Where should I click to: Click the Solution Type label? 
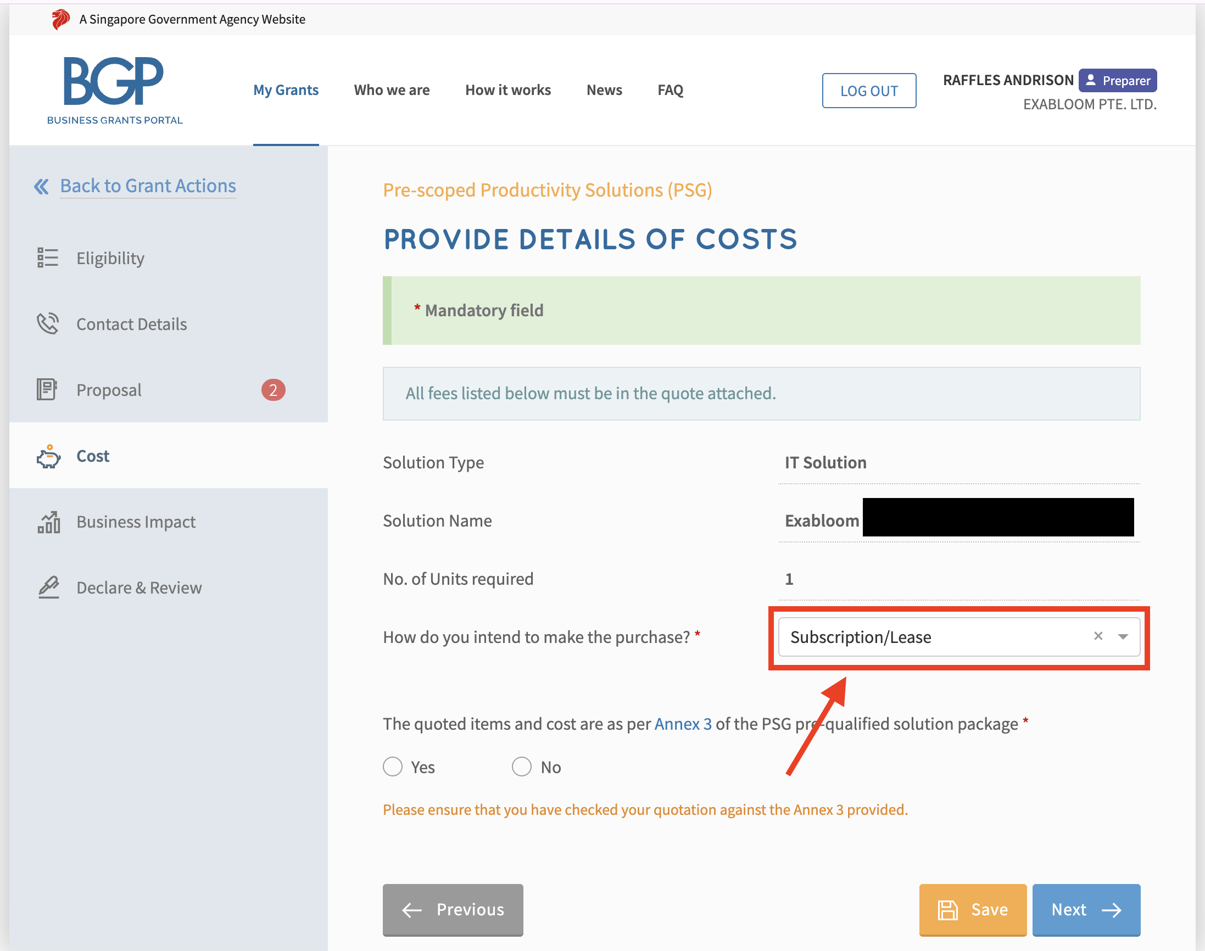pos(433,462)
